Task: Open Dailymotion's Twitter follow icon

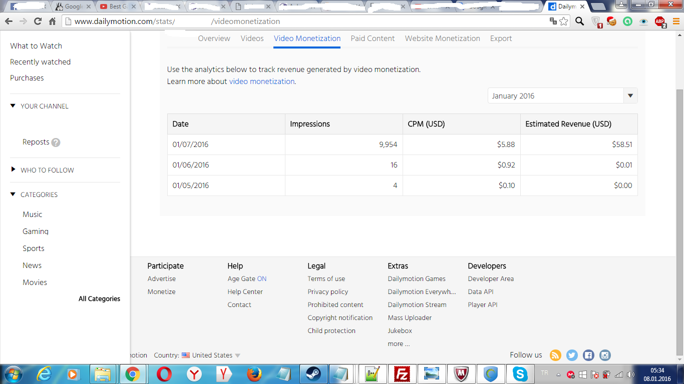Action: point(572,355)
